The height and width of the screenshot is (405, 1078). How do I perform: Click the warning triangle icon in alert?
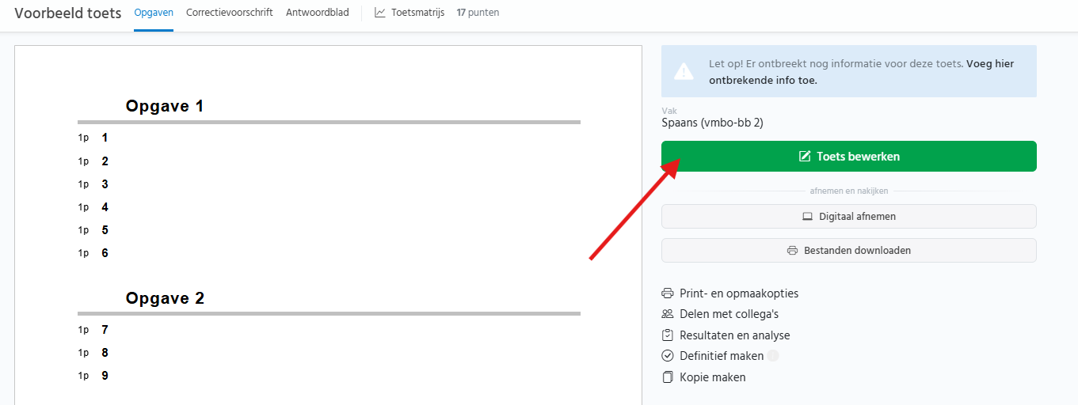click(x=684, y=72)
